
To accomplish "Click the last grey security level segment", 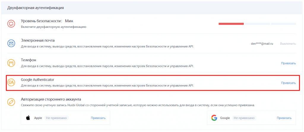I will click(x=283, y=24).
